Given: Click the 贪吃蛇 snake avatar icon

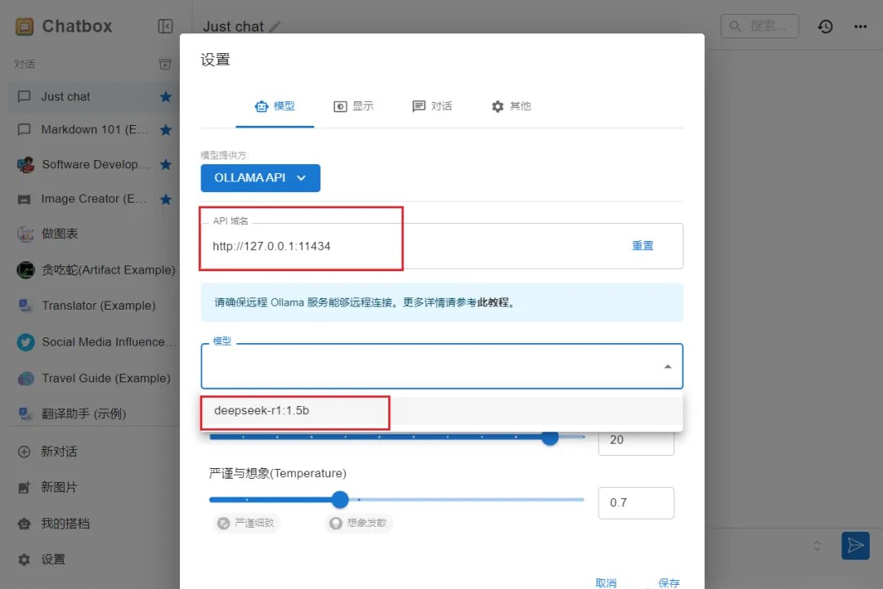Looking at the screenshot, I should tap(25, 270).
